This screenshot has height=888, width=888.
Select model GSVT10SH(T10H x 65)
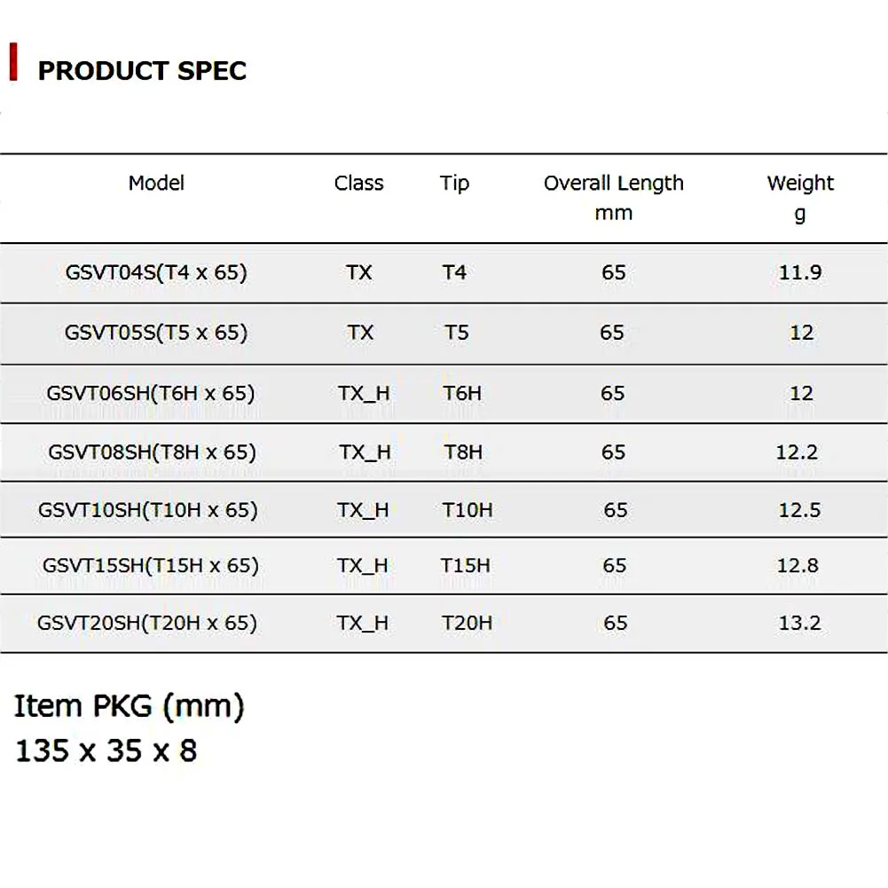(148, 510)
